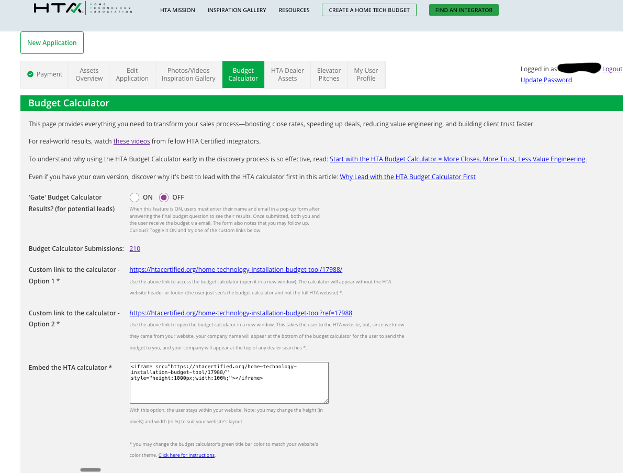
Task: Click the Update Password link
Action: tap(546, 80)
